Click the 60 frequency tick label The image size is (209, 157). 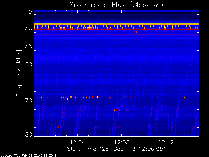(29, 64)
